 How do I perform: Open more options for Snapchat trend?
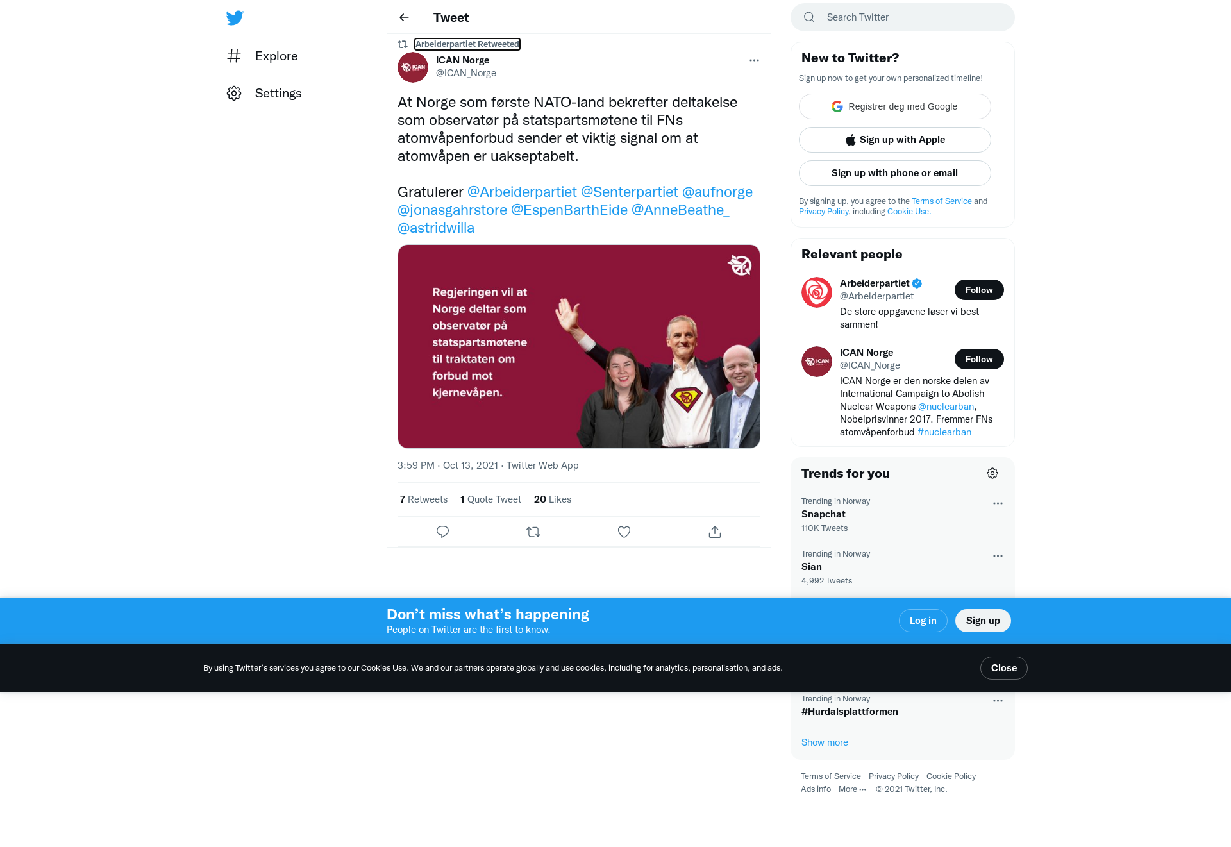tap(998, 503)
